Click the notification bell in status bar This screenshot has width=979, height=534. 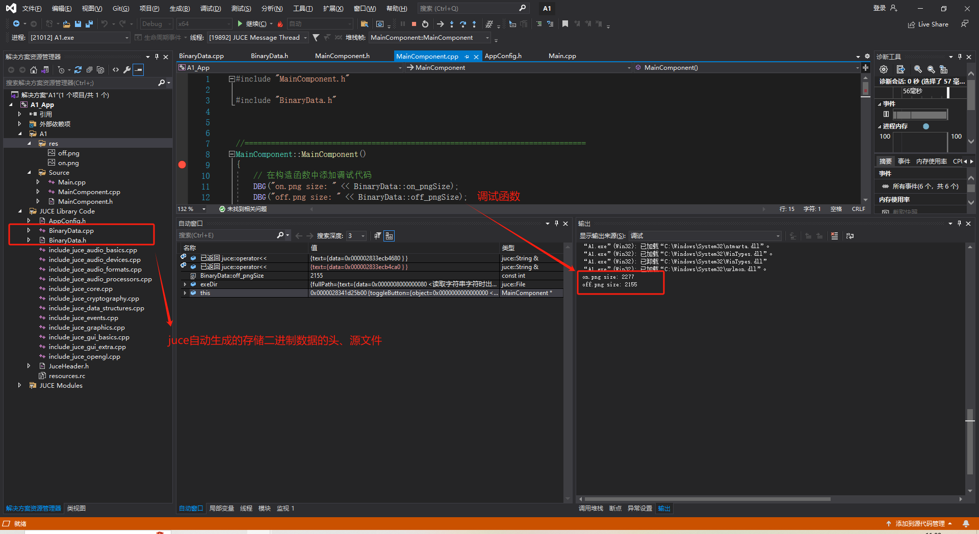pyautogui.click(x=966, y=523)
